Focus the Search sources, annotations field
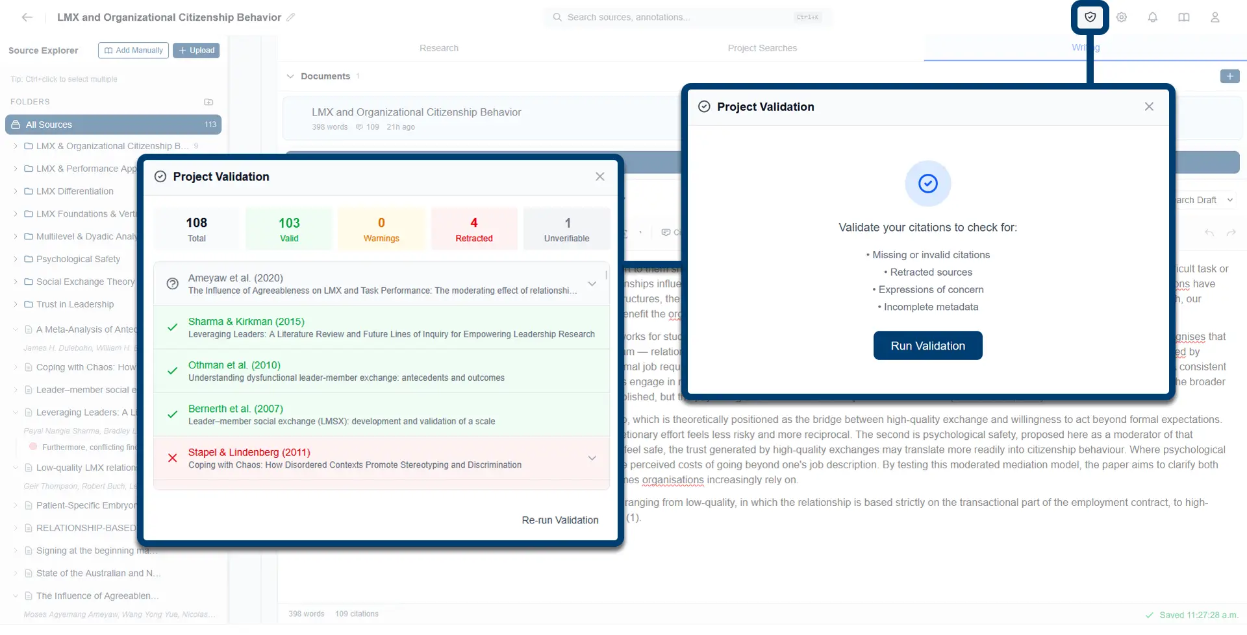Screen dimensions: 1247x635 pos(688,18)
